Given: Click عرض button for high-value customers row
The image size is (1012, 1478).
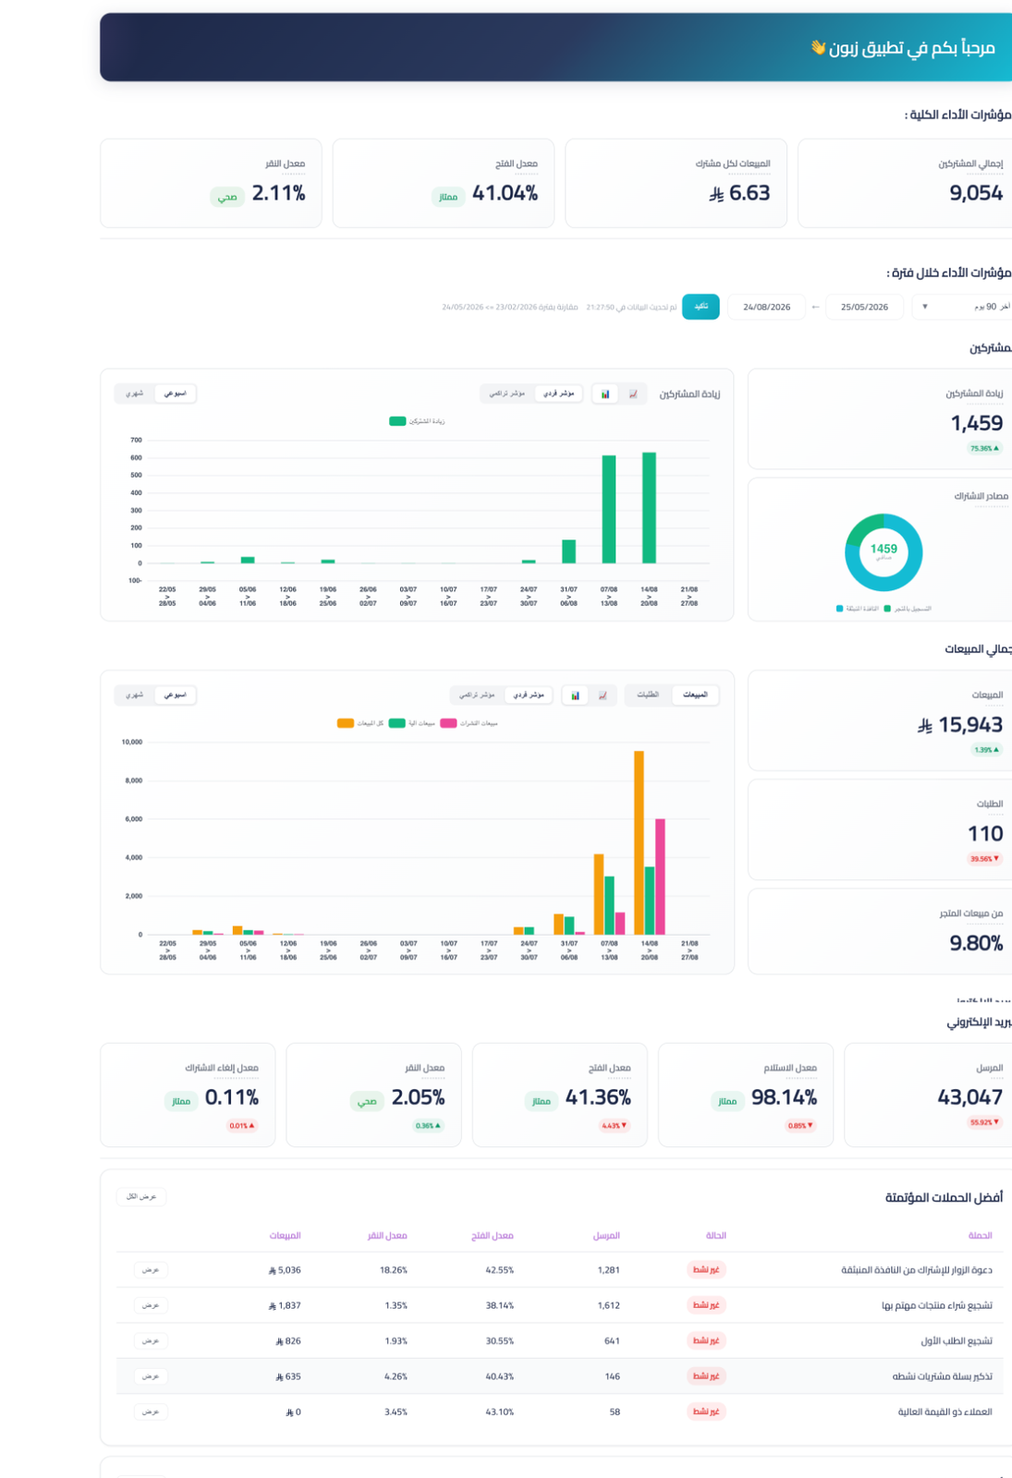Looking at the screenshot, I should click(151, 1411).
